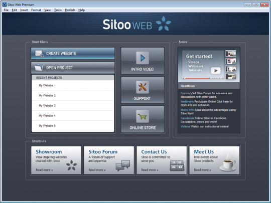This screenshot has width=271, height=203.
Task: Click the Open Project folder icon
Action: coord(39,68)
